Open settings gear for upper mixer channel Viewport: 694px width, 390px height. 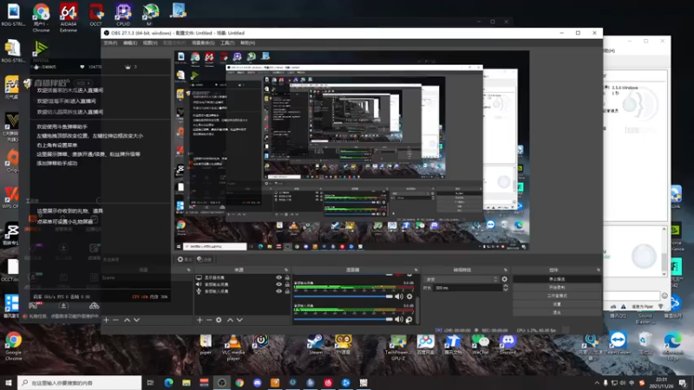[409, 296]
